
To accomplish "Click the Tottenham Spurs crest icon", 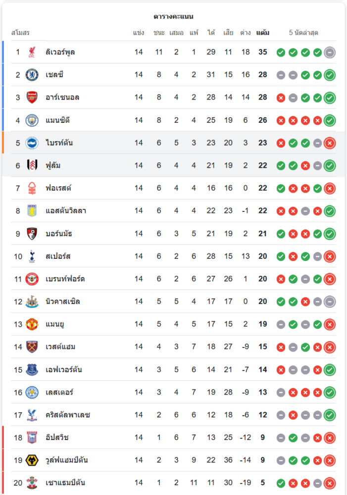I will (32, 256).
